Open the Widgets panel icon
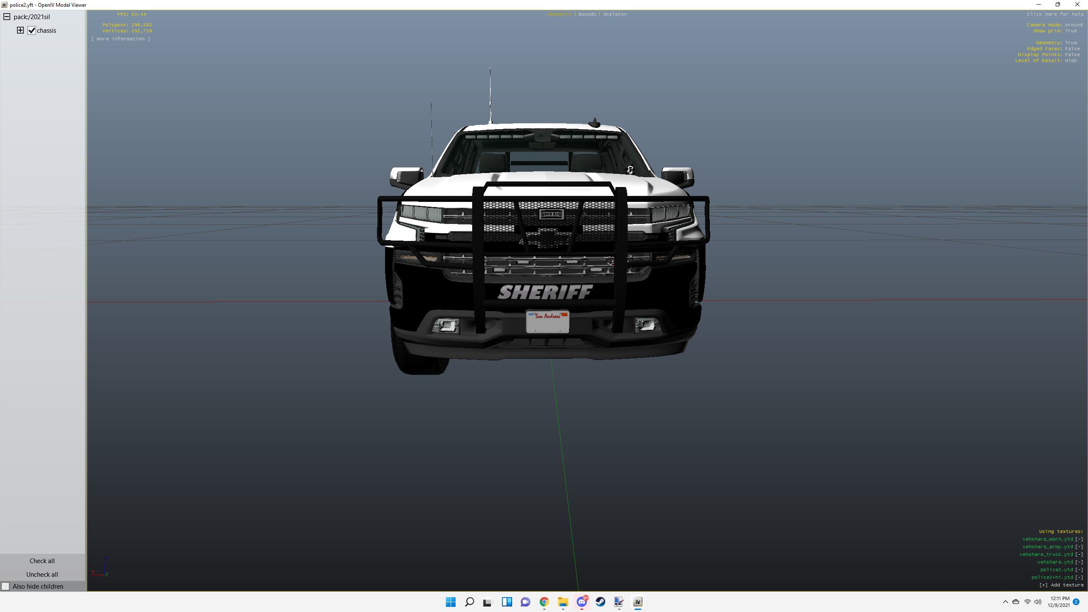Image resolution: width=1088 pixels, height=612 pixels. (x=507, y=602)
